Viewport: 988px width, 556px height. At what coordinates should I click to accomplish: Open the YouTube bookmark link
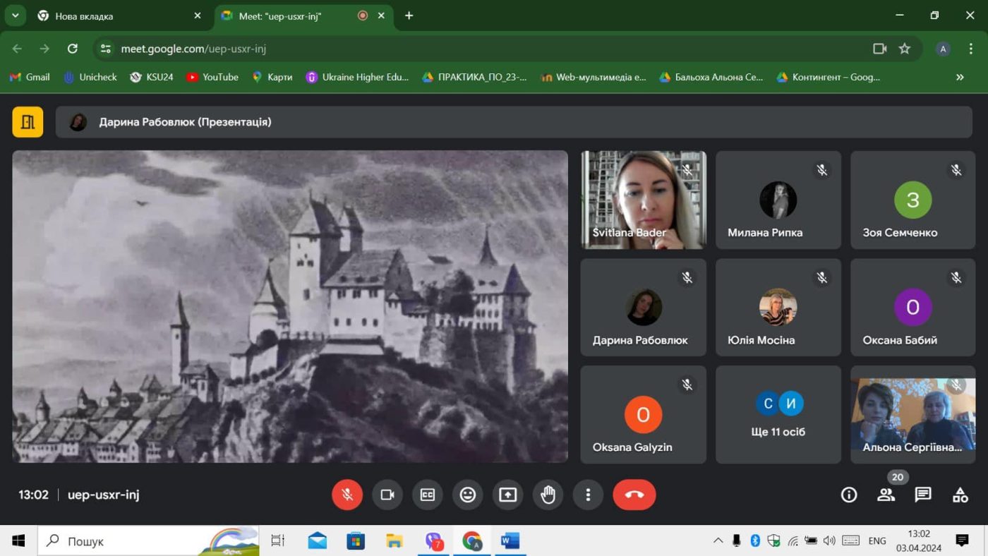[x=212, y=77]
